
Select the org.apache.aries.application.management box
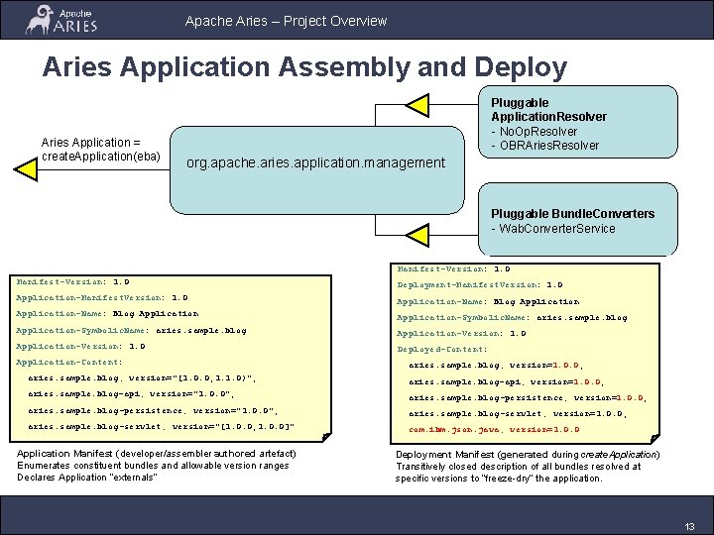coord(317,170)
